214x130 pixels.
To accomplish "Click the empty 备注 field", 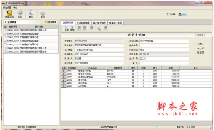I will click(x=164, y=63).
